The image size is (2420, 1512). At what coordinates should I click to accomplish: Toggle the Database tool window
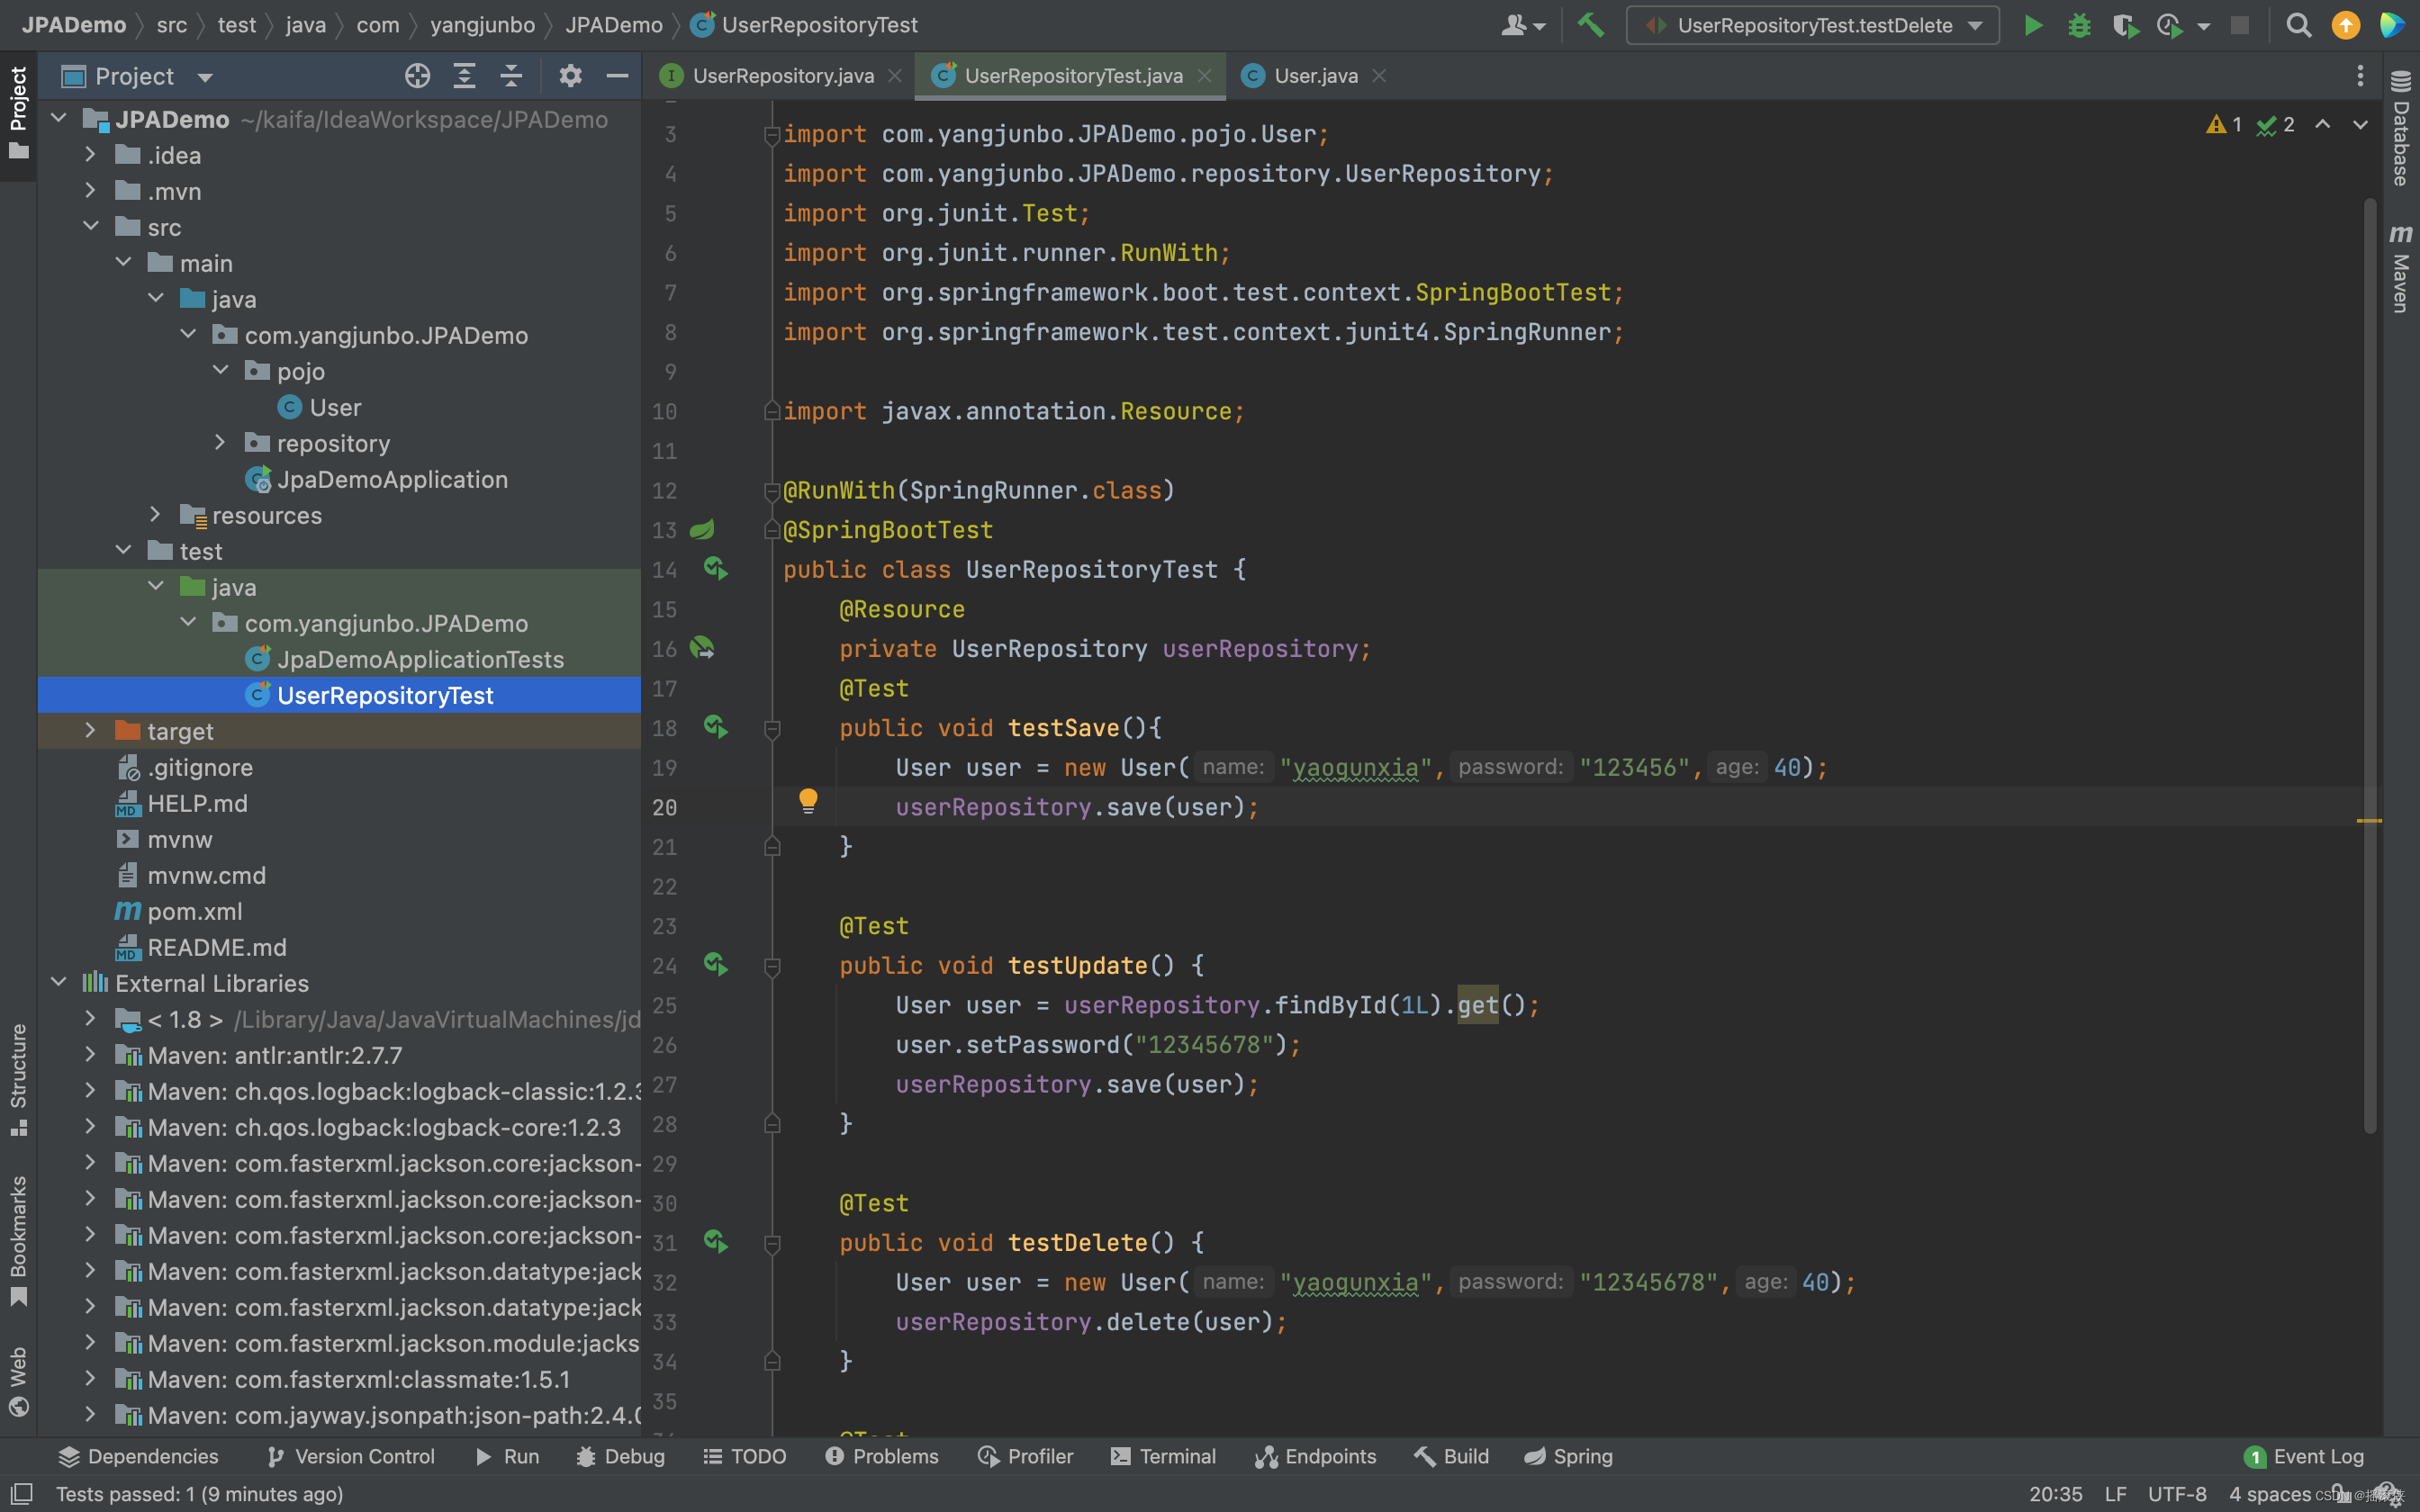[2400, 130]
